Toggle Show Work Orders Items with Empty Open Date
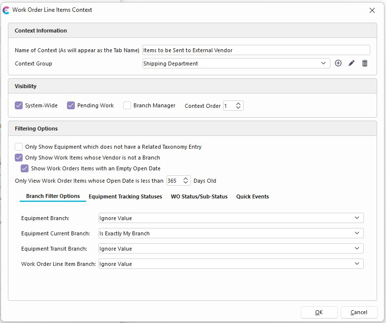 point(25,168)
